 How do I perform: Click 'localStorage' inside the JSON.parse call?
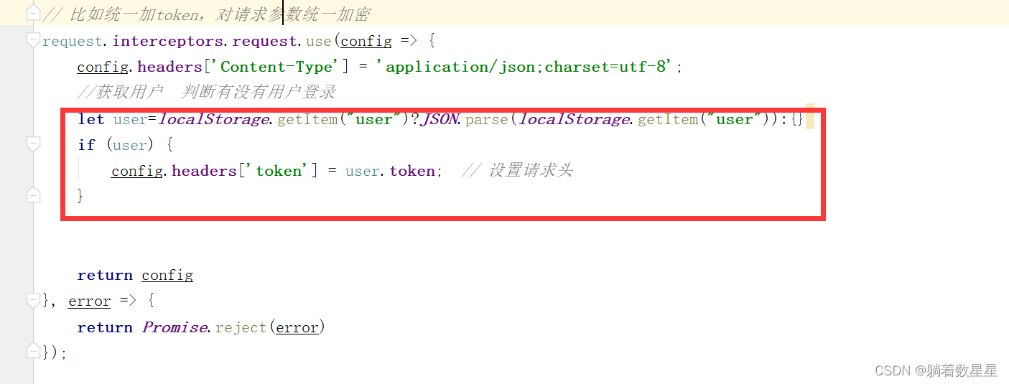click(x=575, y=119)
